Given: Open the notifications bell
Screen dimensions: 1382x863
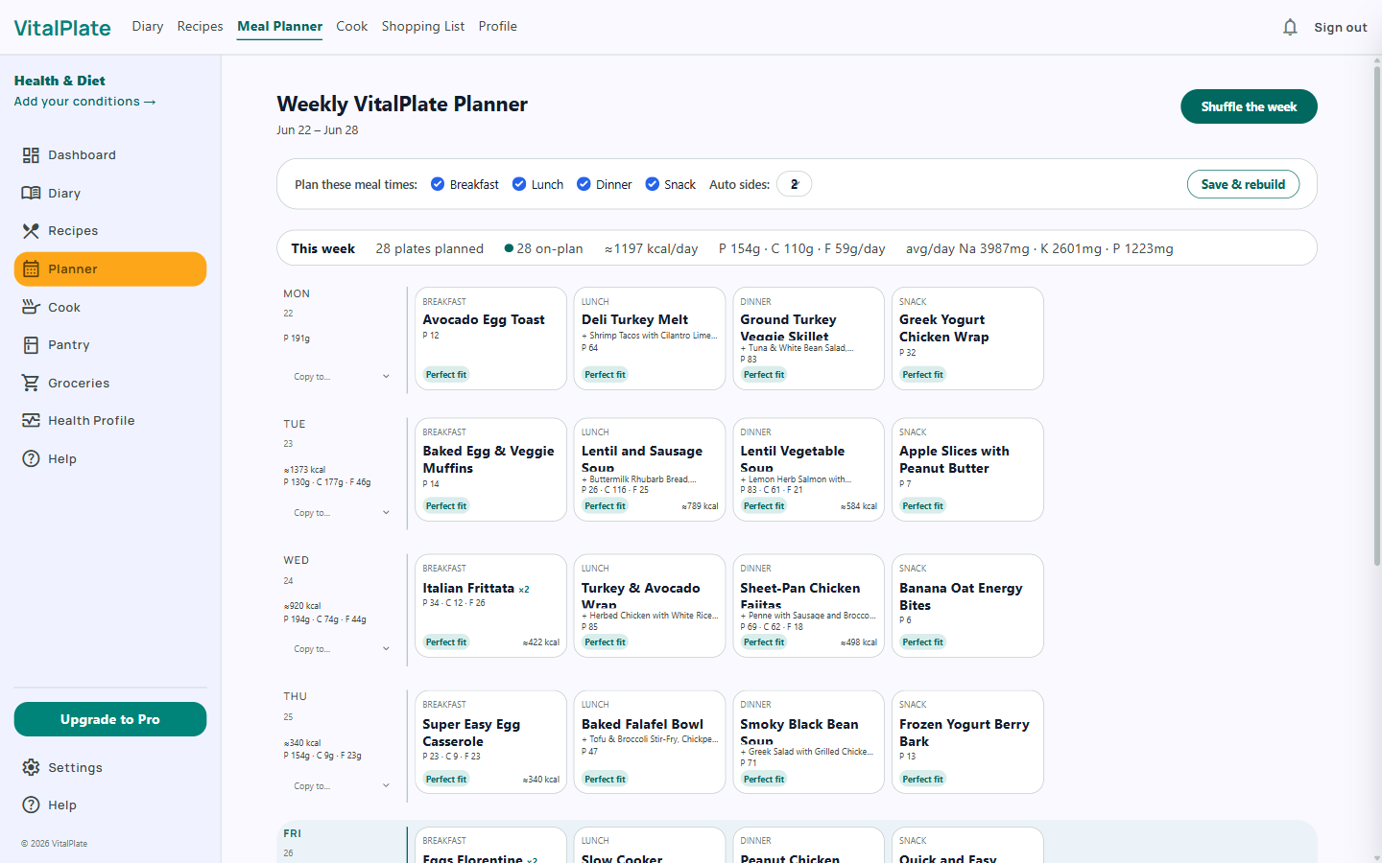Looking at the screenshot, I should point(1290,27).
